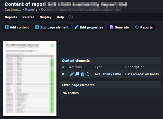The width and height of the screenshot is (163, 119).
Task: Click the Fixed page elements section header
Action: (78, 85)
